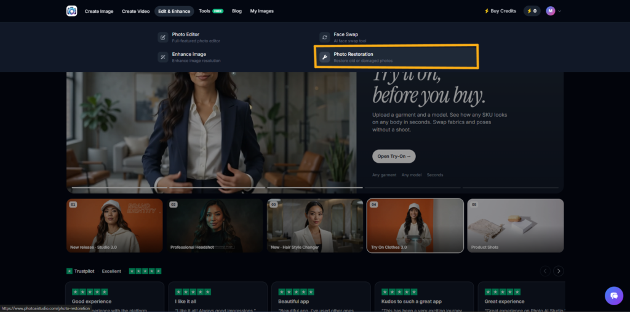Click the Trustpilot five-star rating
630x312 pixels.
pyautogui.click(x=145, y=271)
